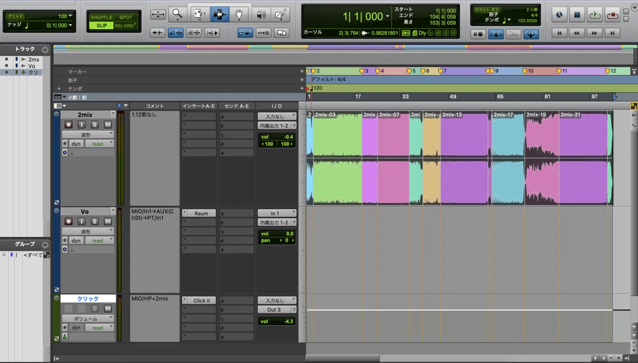Select the Vo track in track list
638x363 pixels.
(31, 66)
